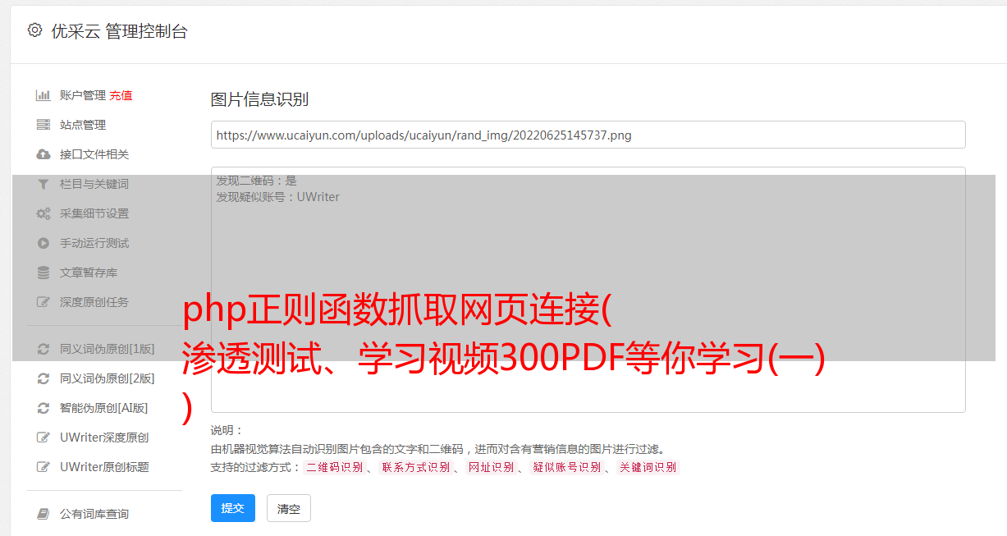This screenshot has width=1007, height=536.
Task: Open 站点管理 menu item
Action: [x=83, y=125]
